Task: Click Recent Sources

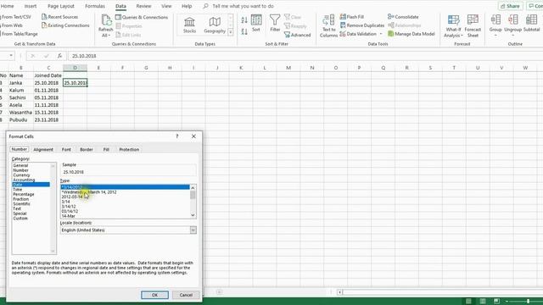Action: (59, 17)
